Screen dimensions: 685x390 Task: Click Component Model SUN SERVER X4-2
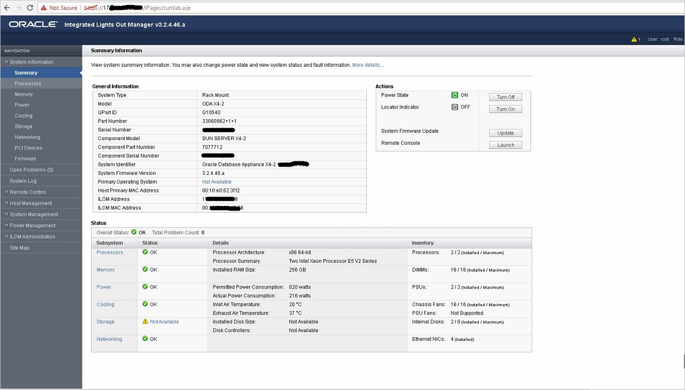(x=224, y=139)
